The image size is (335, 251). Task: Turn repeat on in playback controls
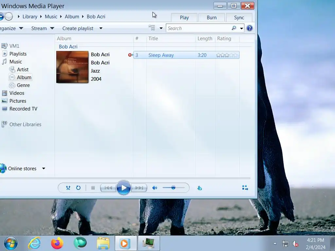[x=78, y=188]
